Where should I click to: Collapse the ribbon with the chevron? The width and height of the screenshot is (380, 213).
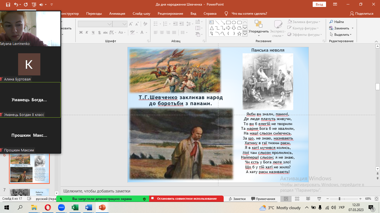[377, 41]
